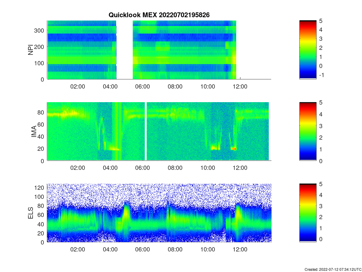Click the 04:00 tick under the ELS plot

click(x=110, y=250)
